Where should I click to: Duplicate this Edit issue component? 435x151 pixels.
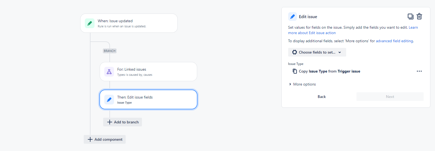coord(411,17)
